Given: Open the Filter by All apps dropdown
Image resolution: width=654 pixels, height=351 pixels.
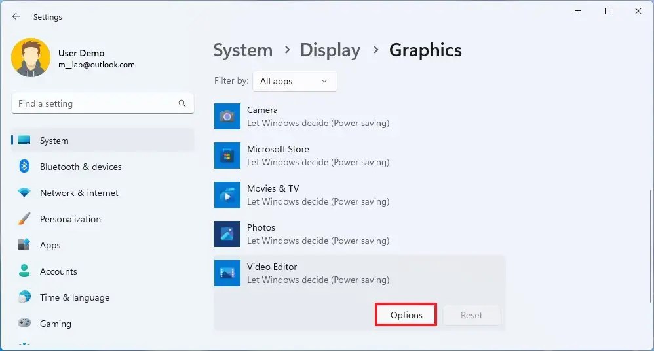Looking at the screenshot, I should coord(294,81).
